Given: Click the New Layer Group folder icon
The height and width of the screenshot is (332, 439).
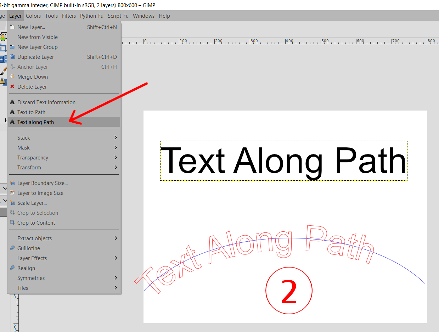Looking at the screenshot, I should (12, 47).
